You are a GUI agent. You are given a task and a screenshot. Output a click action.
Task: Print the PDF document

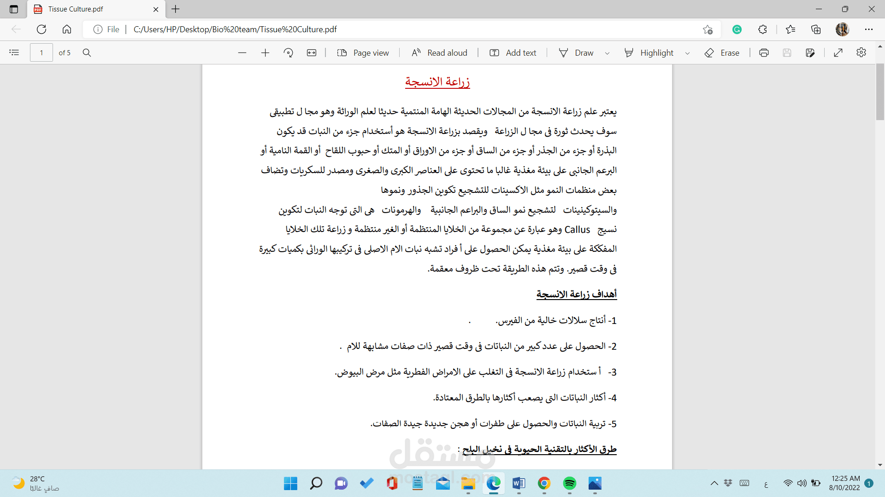tap(764, 53)
